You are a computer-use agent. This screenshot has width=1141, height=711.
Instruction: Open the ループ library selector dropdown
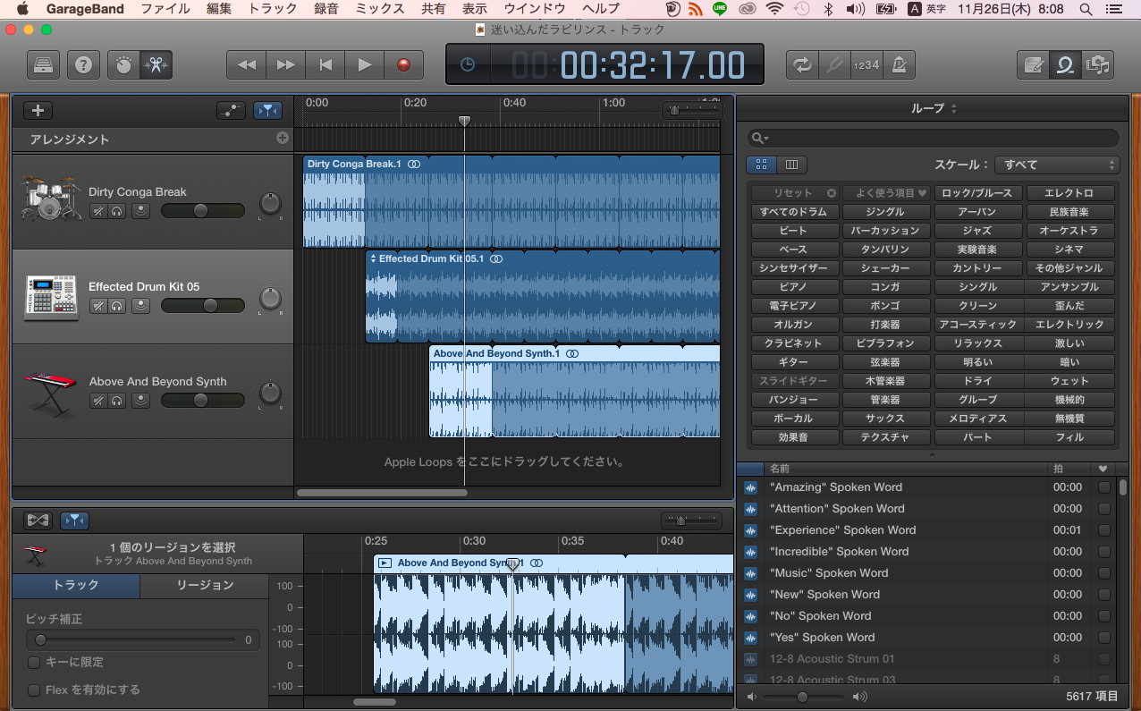tap(934, 108)
